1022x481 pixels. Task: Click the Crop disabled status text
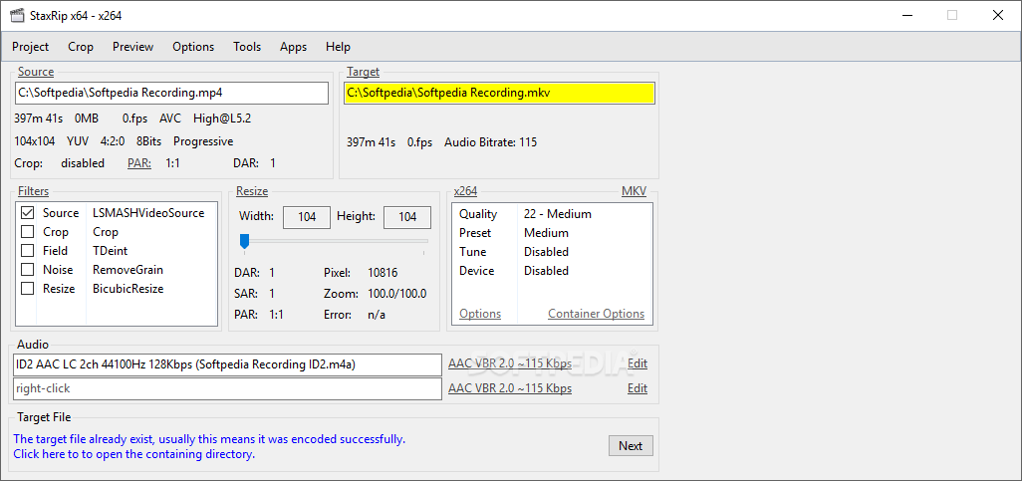[83, 163]
